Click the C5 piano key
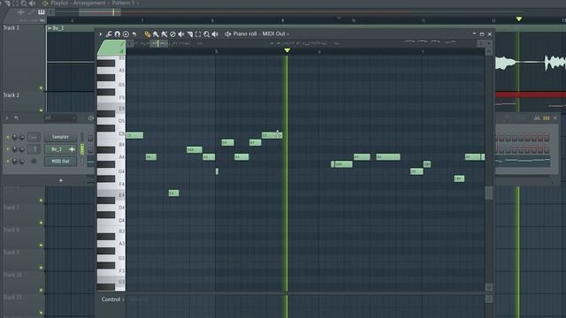This screenshot has width=566, height=318. (x=111, y=135)
